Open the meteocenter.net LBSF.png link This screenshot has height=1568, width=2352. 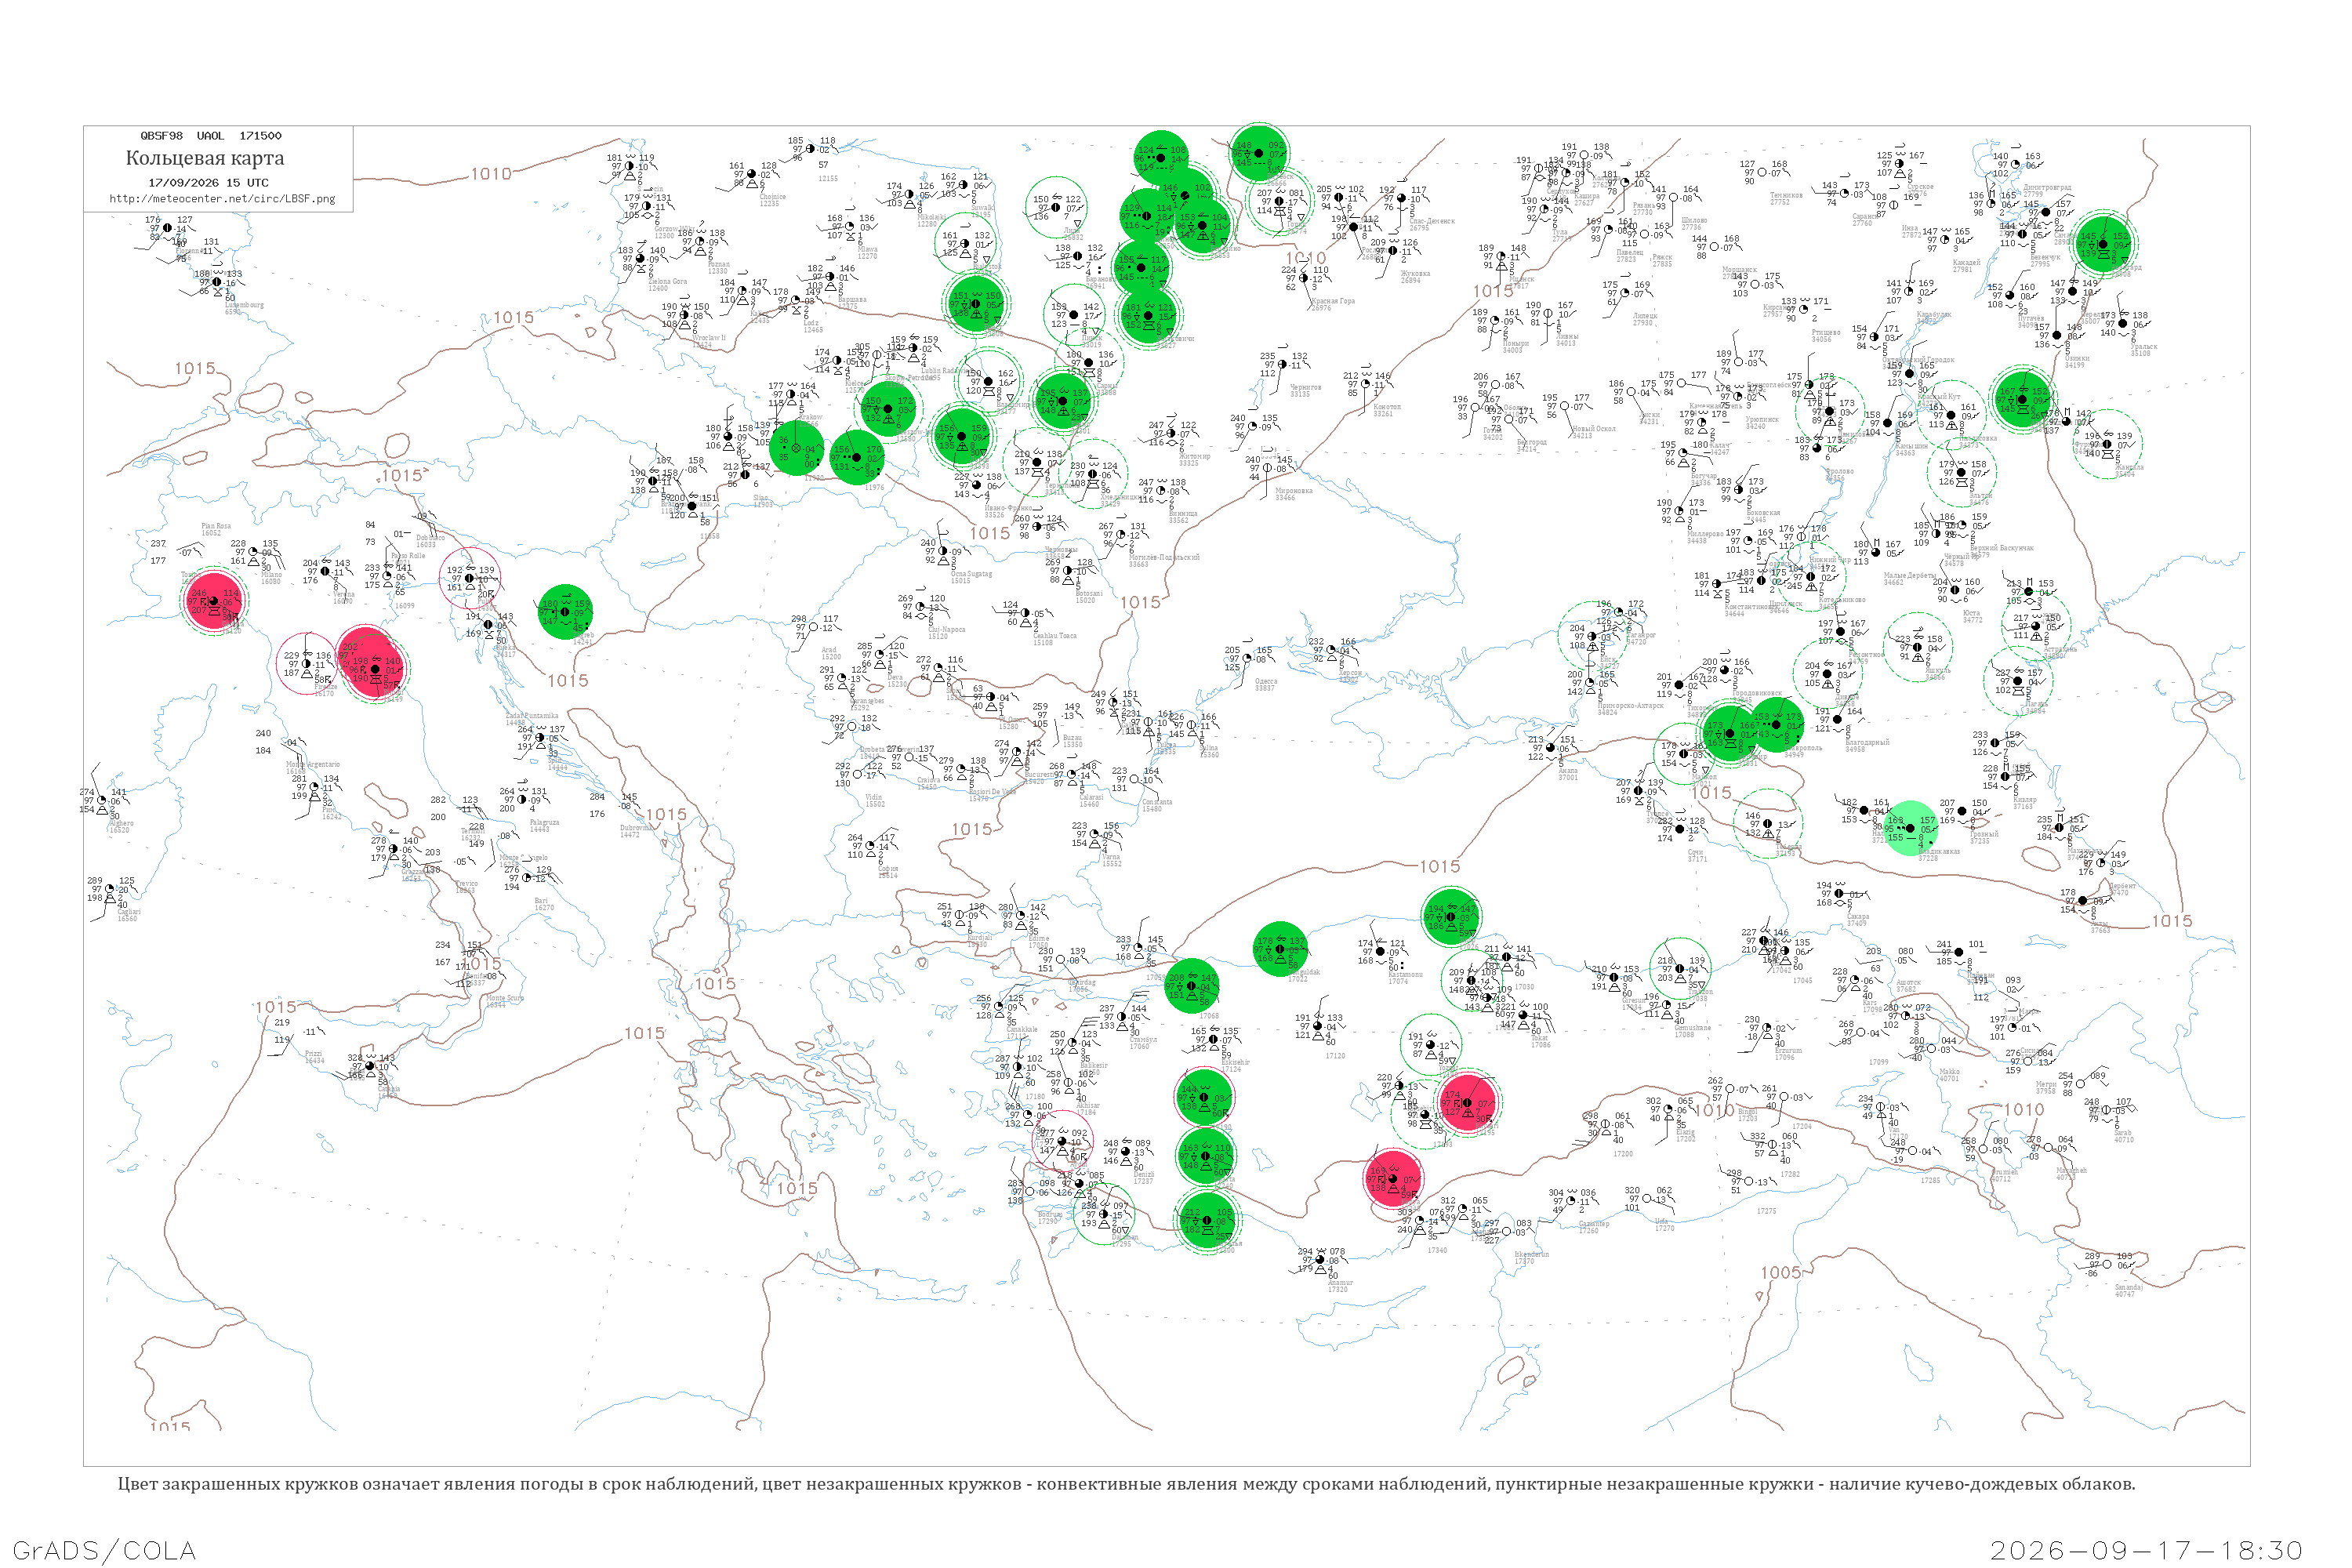click(222, 199)
